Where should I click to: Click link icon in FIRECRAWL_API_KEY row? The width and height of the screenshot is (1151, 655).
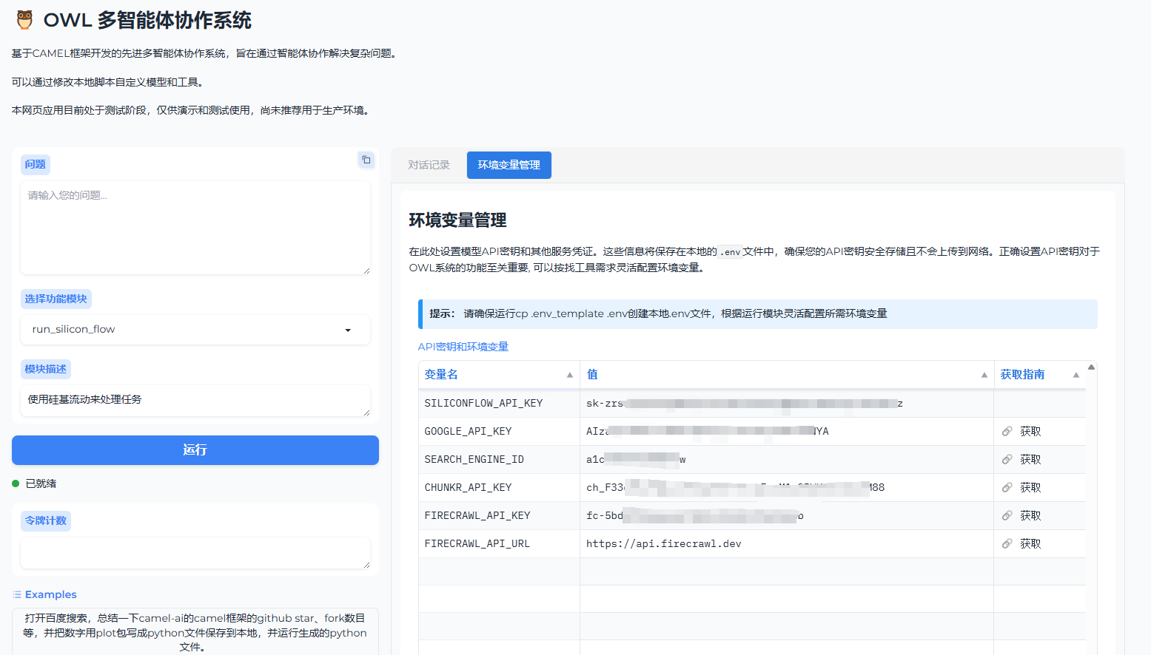[1007, 516]
